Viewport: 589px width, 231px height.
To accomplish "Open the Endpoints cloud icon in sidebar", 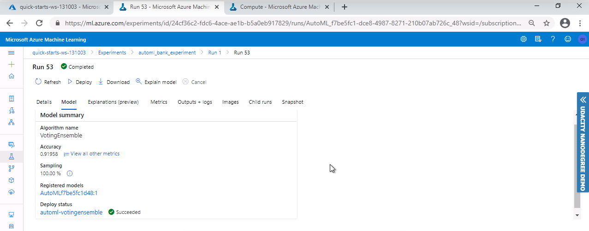I will (12, 192).
